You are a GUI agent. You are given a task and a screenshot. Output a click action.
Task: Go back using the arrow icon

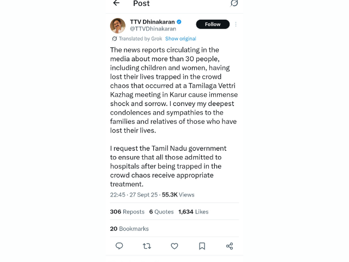[x=116, y=3]
